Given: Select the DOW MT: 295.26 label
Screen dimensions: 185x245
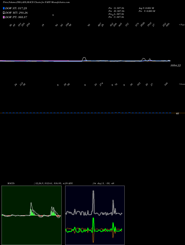Looking at the screenshot, I should (17, 13).
